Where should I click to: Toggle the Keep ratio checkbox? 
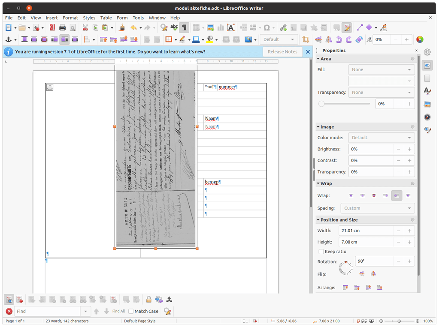point(321,252)
